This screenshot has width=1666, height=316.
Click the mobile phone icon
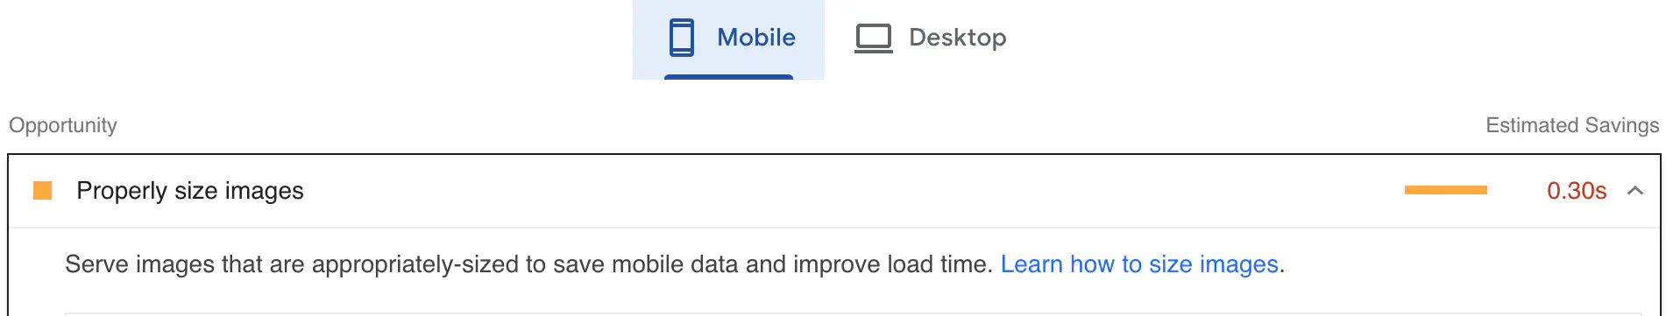tap(682, 38)
